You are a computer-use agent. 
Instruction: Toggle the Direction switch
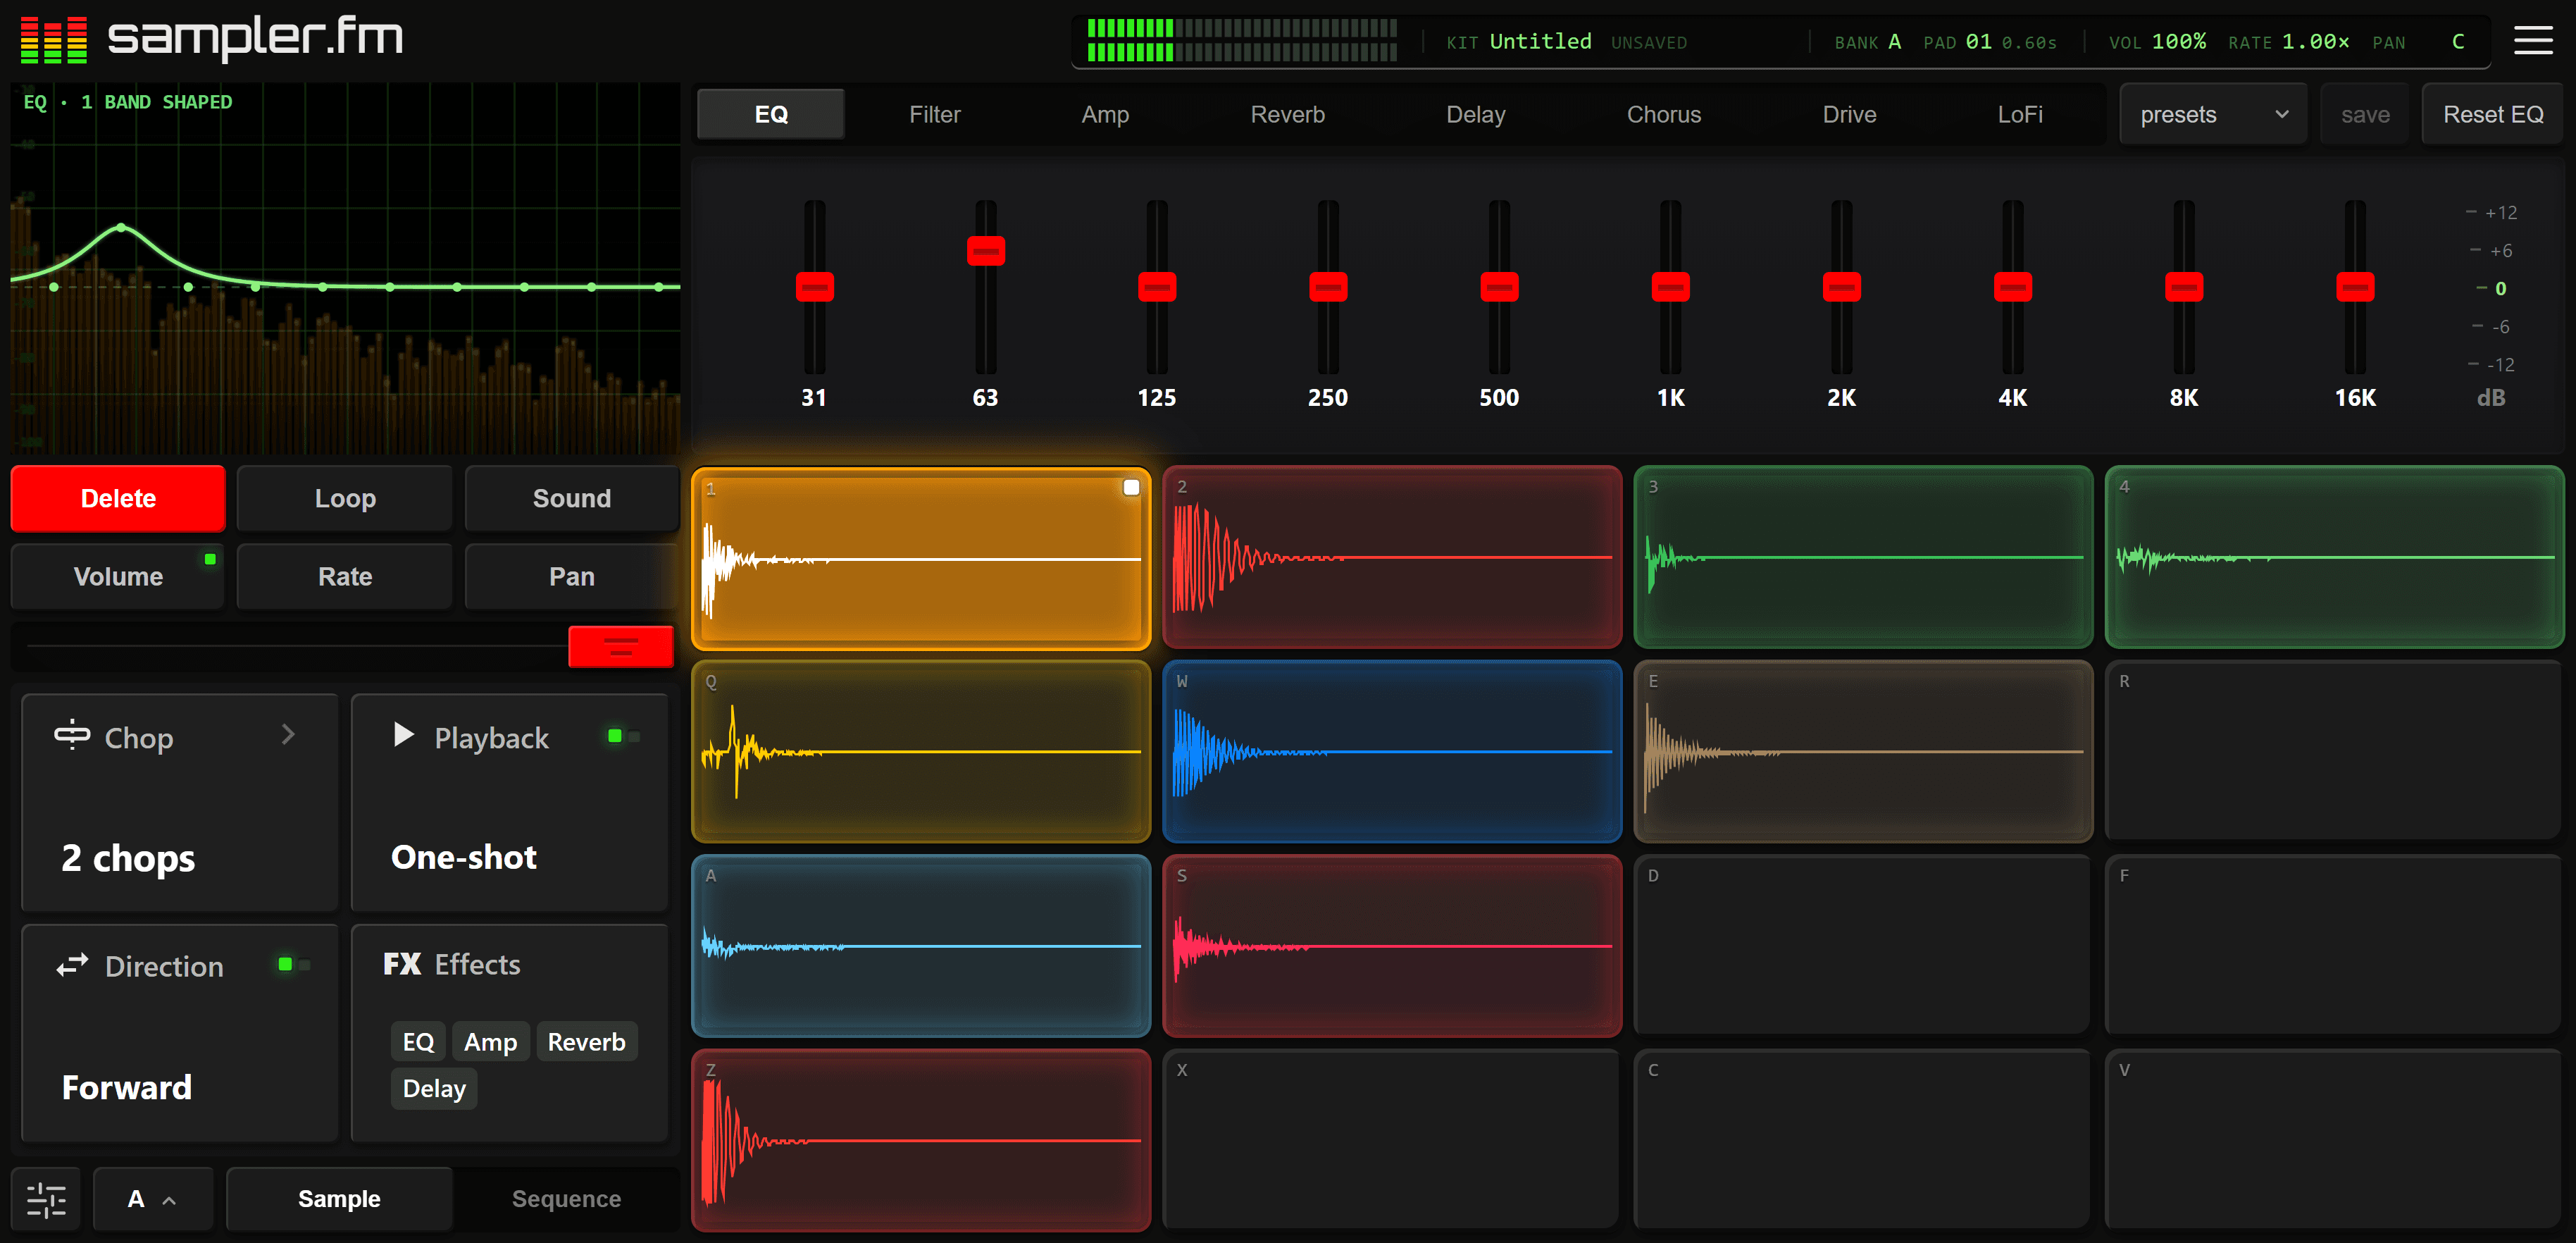point(294,964)
